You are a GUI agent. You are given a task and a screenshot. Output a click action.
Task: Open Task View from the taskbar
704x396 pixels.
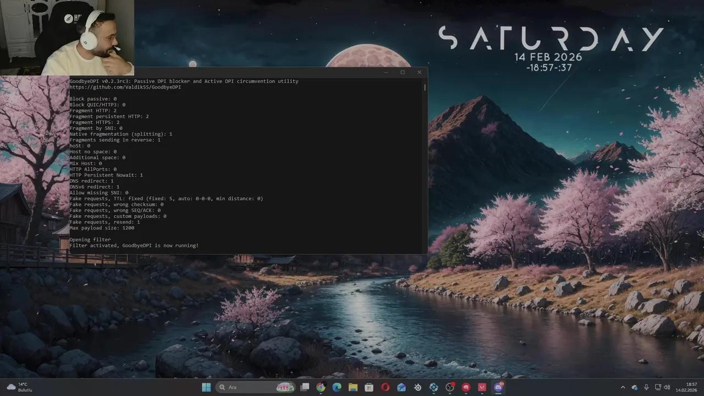coord(305,387)
